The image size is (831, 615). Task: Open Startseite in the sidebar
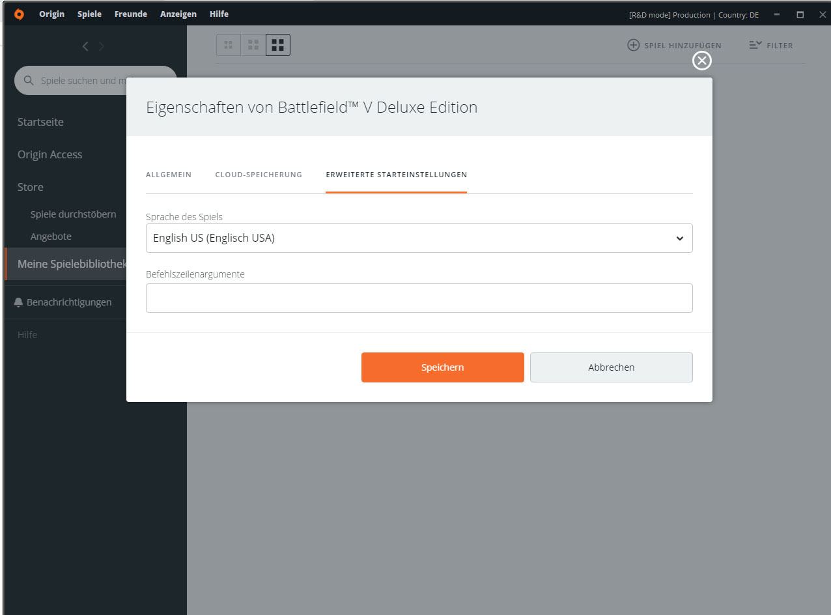[x=40, y=122]
